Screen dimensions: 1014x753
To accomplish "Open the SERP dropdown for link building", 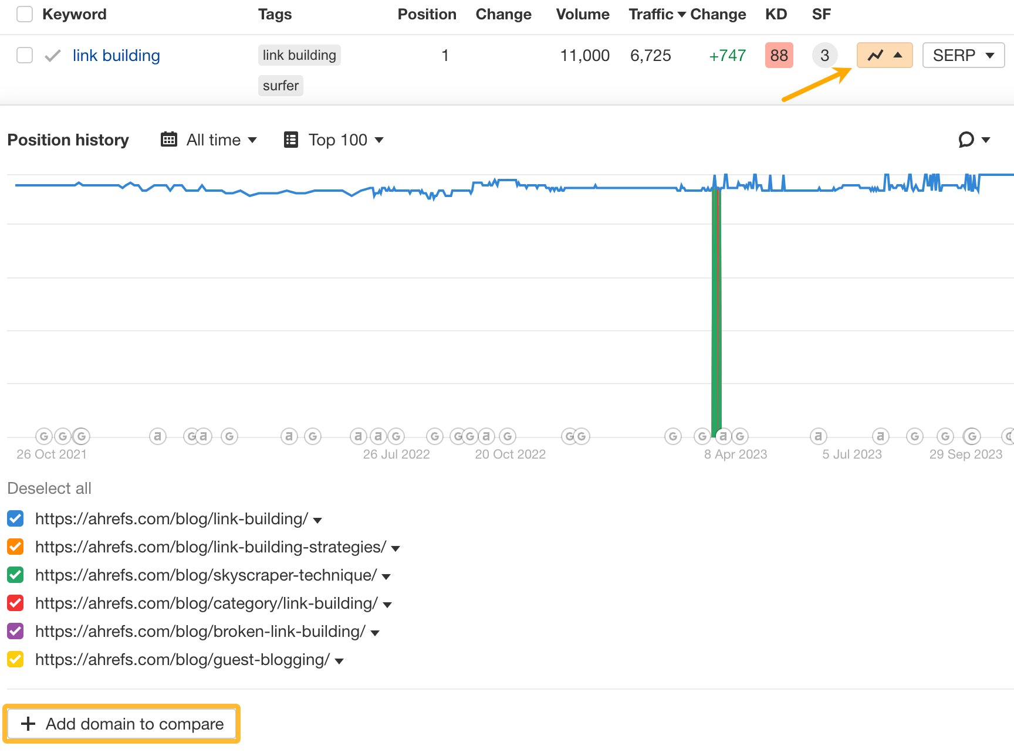I will (963, 55).
